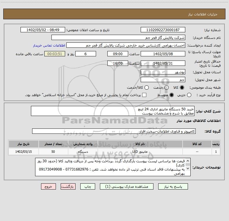The image size is (229, 221).
Task: Select the جزیی purchase type radio
Action: (189, 95)
